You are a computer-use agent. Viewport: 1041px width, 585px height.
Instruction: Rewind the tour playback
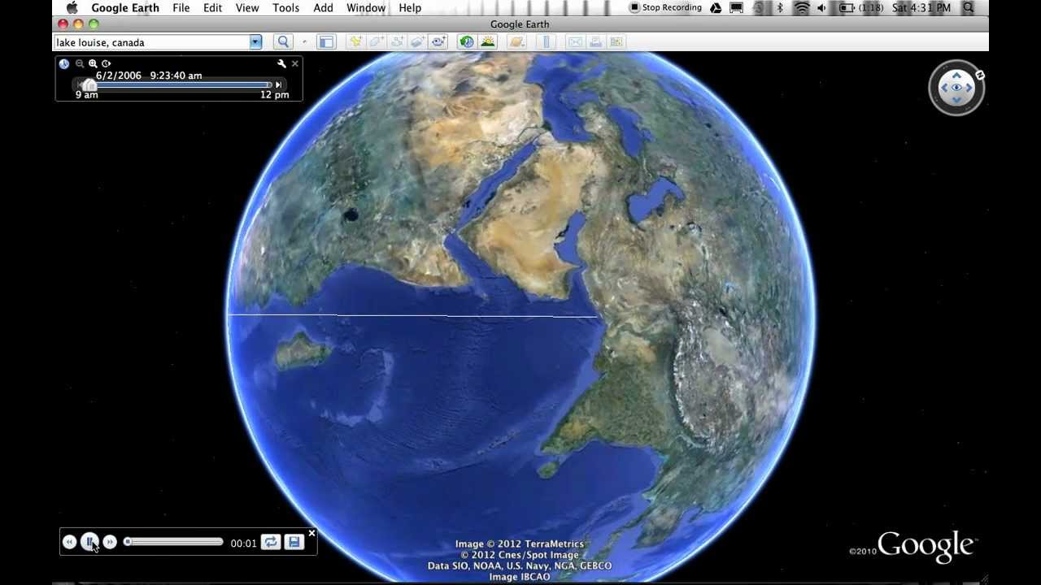(x=69, y=542)
